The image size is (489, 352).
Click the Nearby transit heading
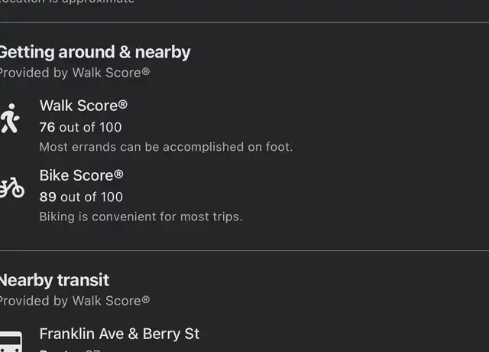tap(54, 280)
